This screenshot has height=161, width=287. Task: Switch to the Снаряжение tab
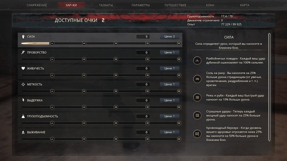[x=37, y=5]
